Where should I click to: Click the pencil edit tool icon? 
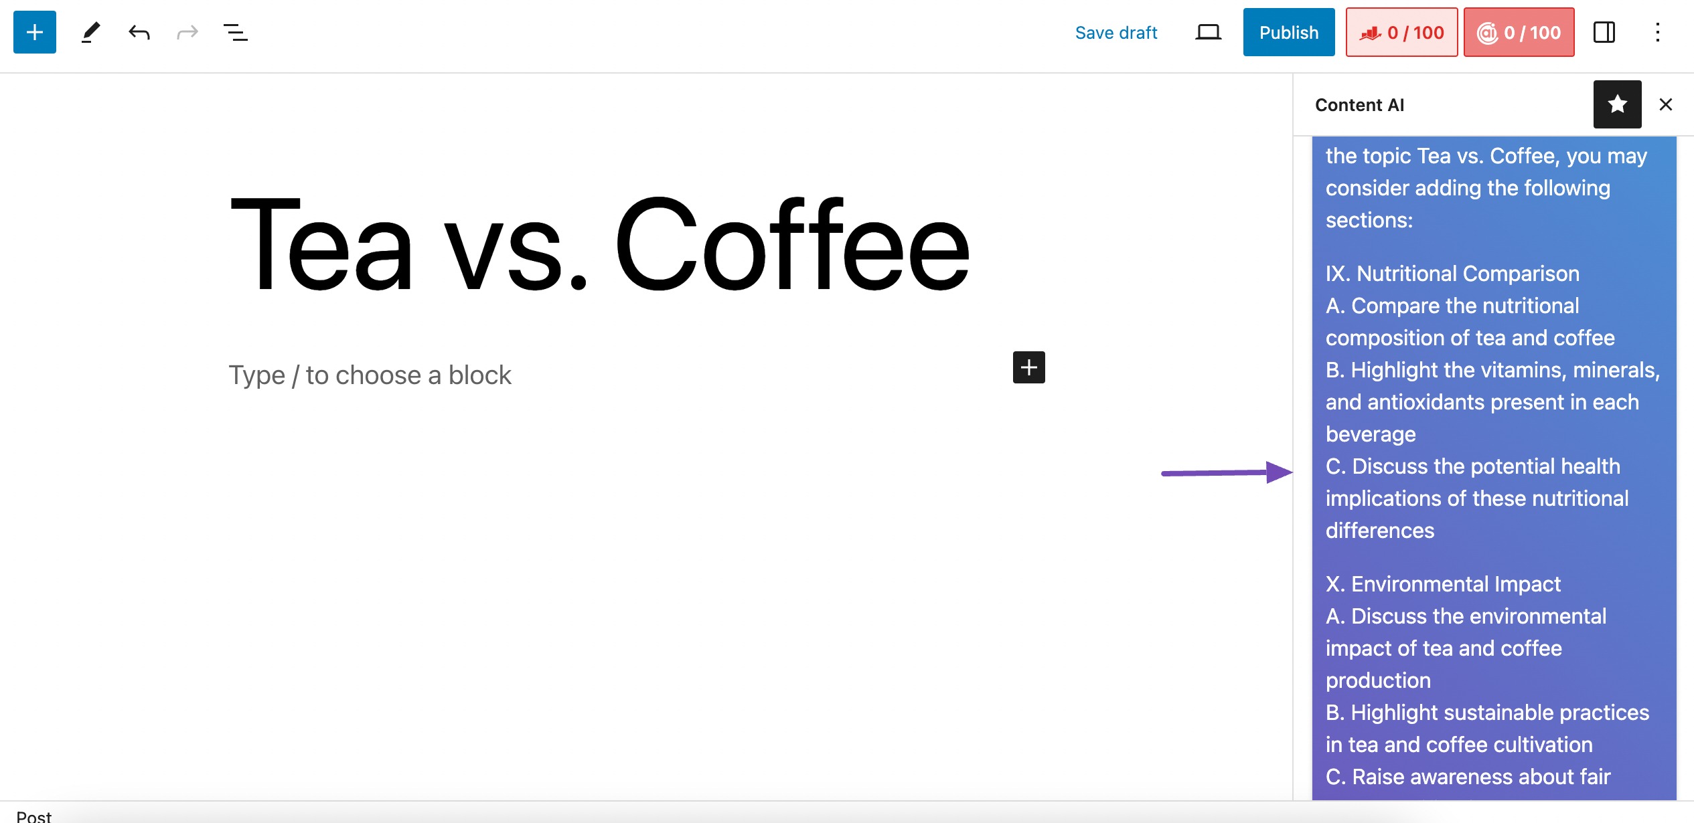click(x=90, y=32)
